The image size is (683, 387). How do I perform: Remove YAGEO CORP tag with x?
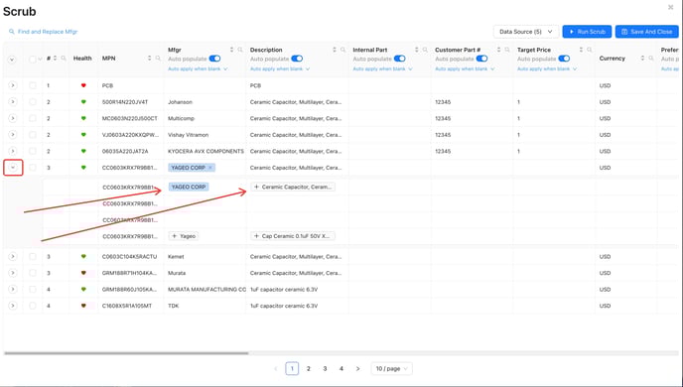(x=210, y=168)
